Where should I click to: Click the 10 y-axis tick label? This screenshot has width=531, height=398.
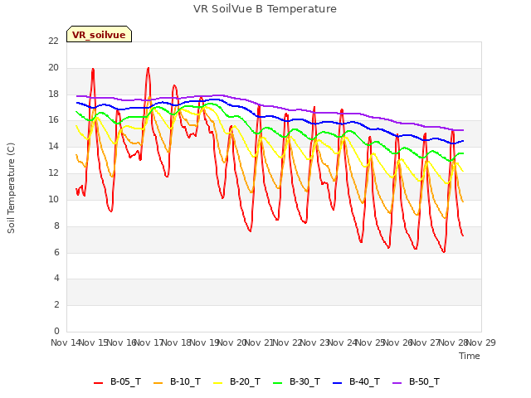tap(53, 199)
